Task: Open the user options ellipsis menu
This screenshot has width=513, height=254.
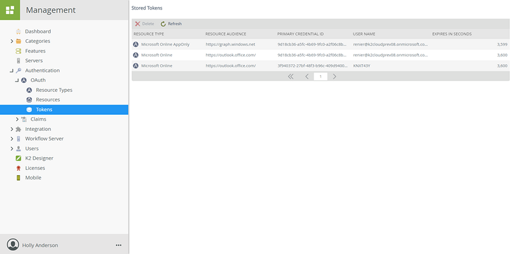Action: (x=119, y=245)
